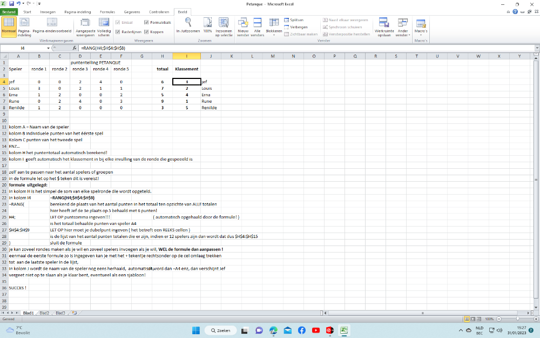Click the Splitsen button
Screen dimensions: 540x338
pos(296,19)
